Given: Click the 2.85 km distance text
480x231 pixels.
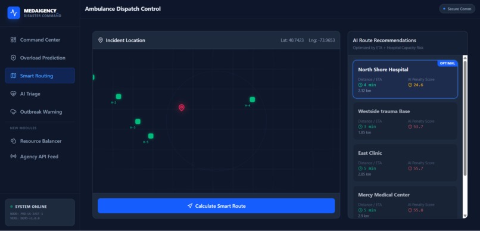Looking at the screenshot, I should coord(364,174).
